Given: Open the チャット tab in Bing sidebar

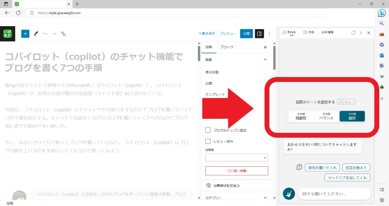Looking at the screenshot, I should (x=289, y=32).
